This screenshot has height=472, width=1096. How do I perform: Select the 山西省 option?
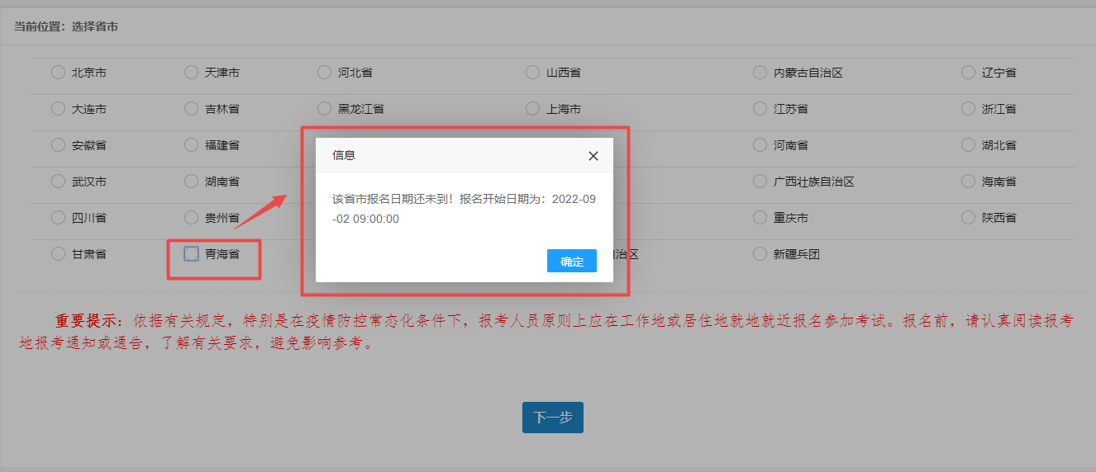coord(532,73)
